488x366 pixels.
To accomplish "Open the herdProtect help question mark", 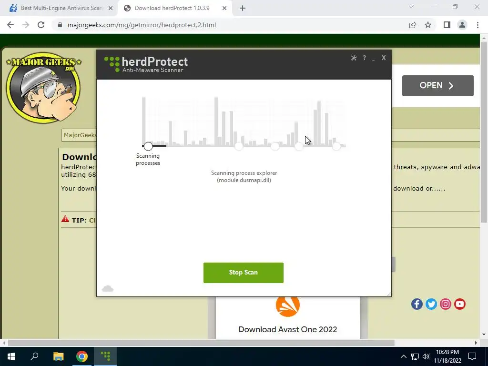I will [364, 58].
